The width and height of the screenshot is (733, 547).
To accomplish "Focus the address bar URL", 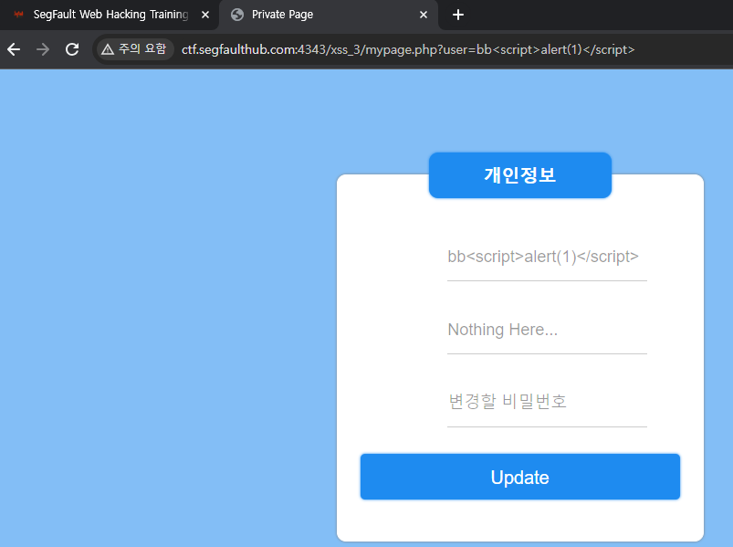I will (x=408, y=49).
